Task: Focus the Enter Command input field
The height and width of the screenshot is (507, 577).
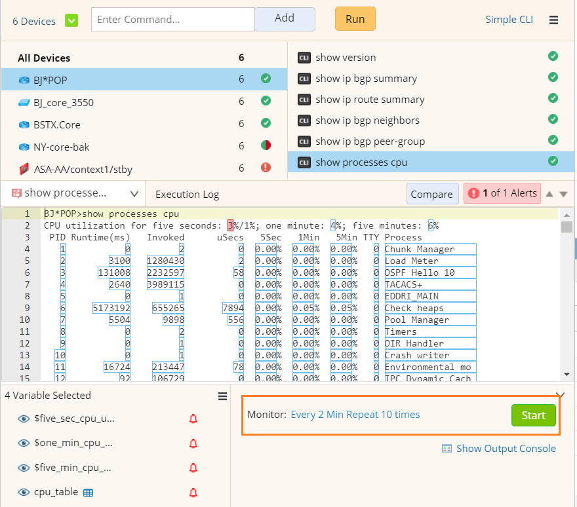Action: (172, 20)
